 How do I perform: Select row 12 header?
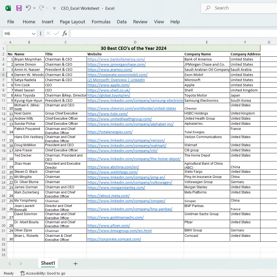(x=3, y=107)
